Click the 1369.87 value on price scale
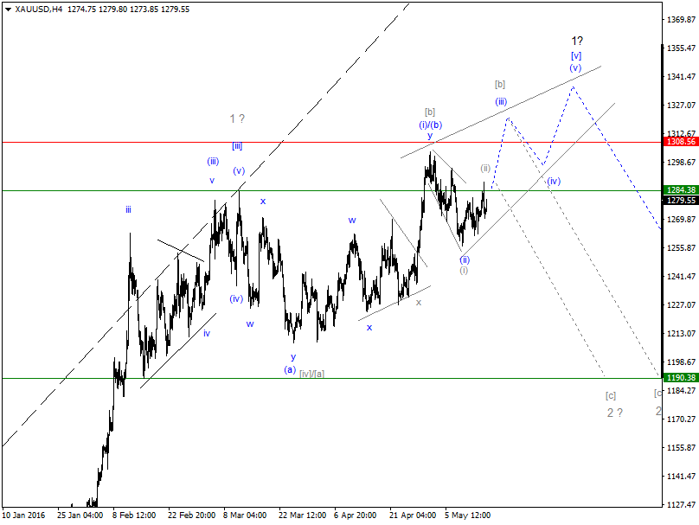 point(680,19)
